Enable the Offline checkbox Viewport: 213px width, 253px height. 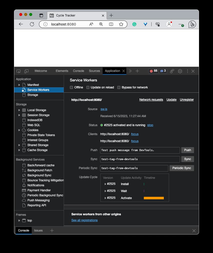pyautogui.click(x=71, y=87)
